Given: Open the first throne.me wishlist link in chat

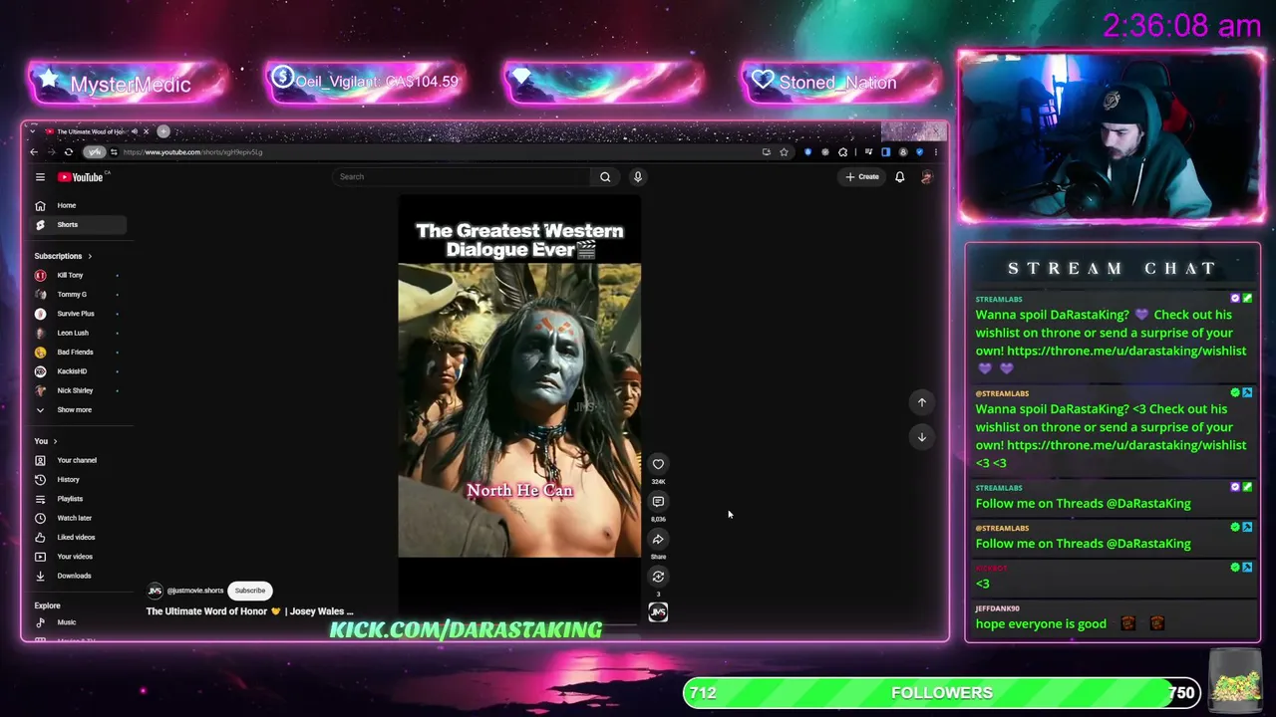Looking at the screenshot, I should (1126, 351).
